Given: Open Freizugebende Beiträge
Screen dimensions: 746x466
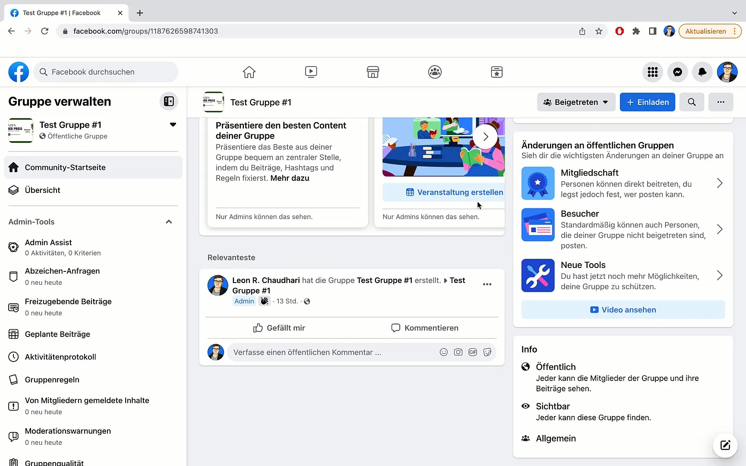Looking at the screenshot, I should coord(93,307).
